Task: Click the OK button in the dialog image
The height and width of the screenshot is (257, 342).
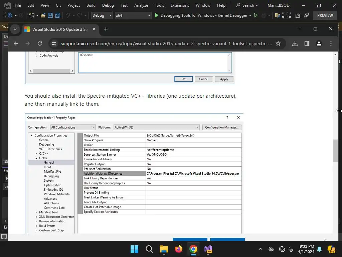Action: coord(183,79)
